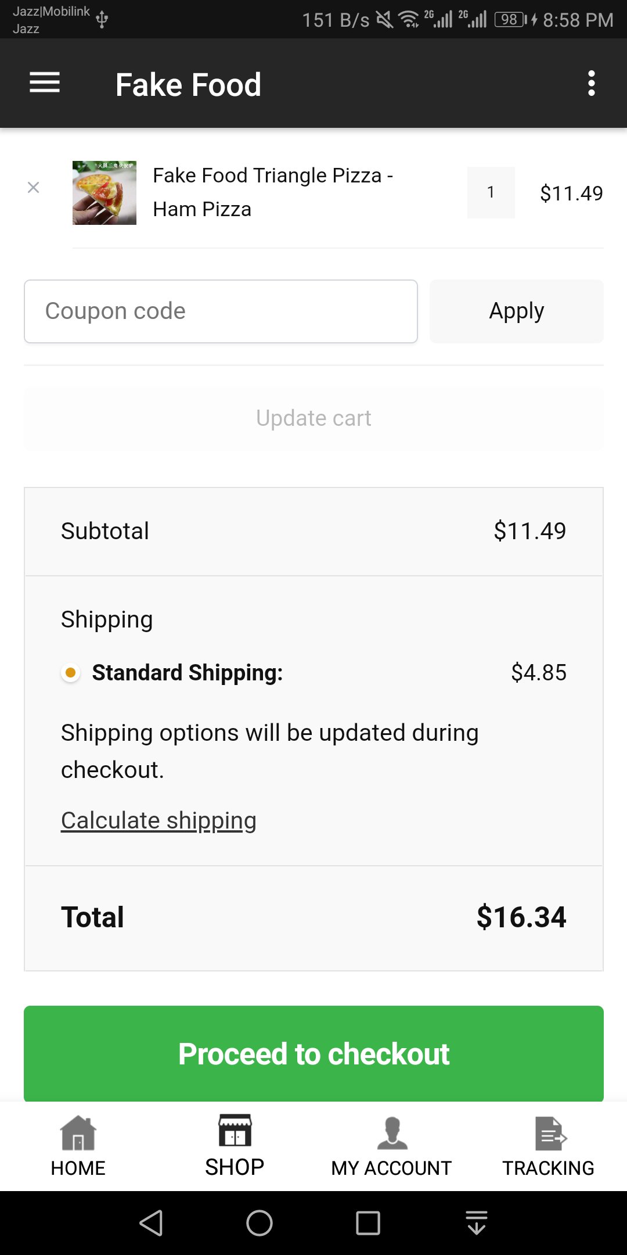627x1255 pixels.
Task: Select Standard Shipping radio option
Action: pyautogui.click(x=71, y=673)
